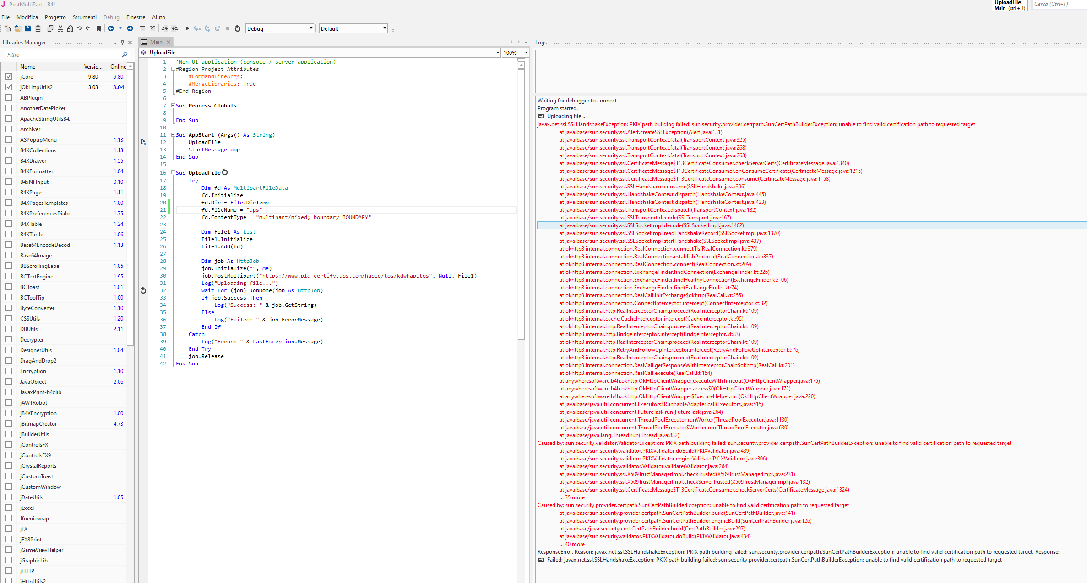Switch to the Main module tab

click(156, 42)
